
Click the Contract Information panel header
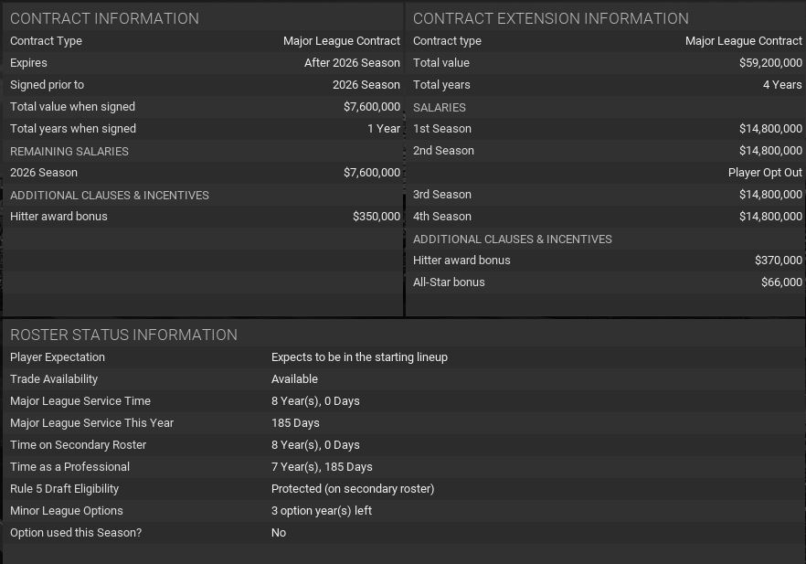tap(104, 18)
